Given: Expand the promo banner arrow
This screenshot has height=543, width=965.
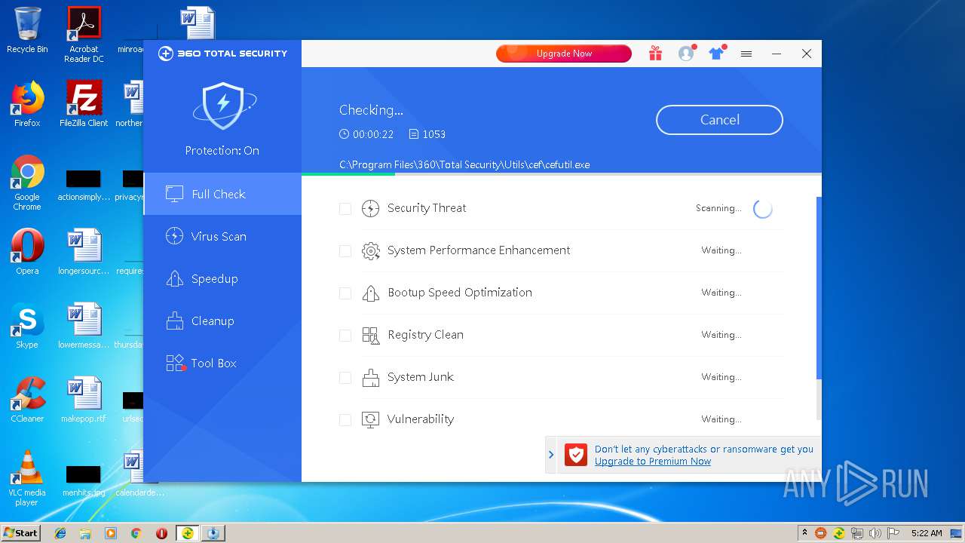Looking at the screenshot, I should click(551, 455).
